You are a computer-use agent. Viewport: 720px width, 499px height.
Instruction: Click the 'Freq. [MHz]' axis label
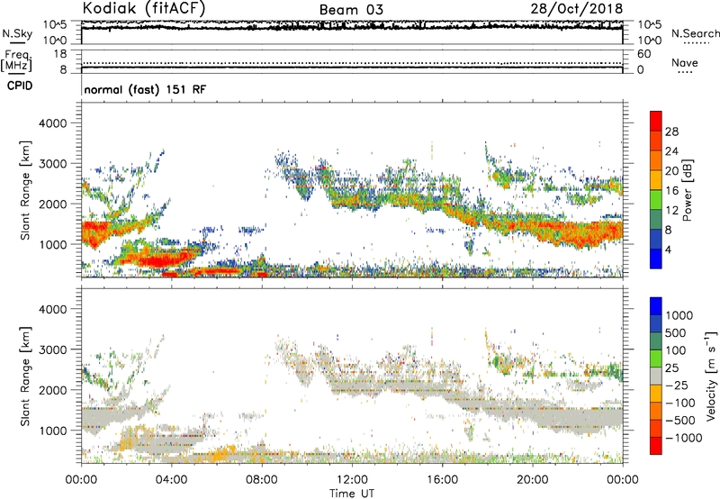pos(16,60)
